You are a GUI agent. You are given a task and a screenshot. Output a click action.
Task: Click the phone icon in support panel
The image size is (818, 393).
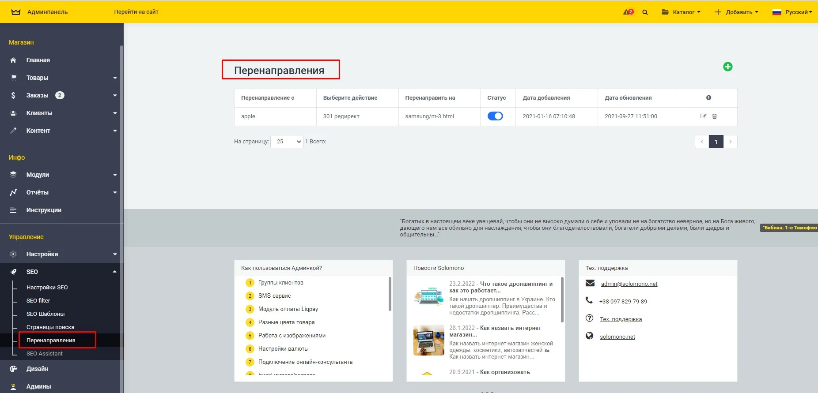(x=589, y=300)
